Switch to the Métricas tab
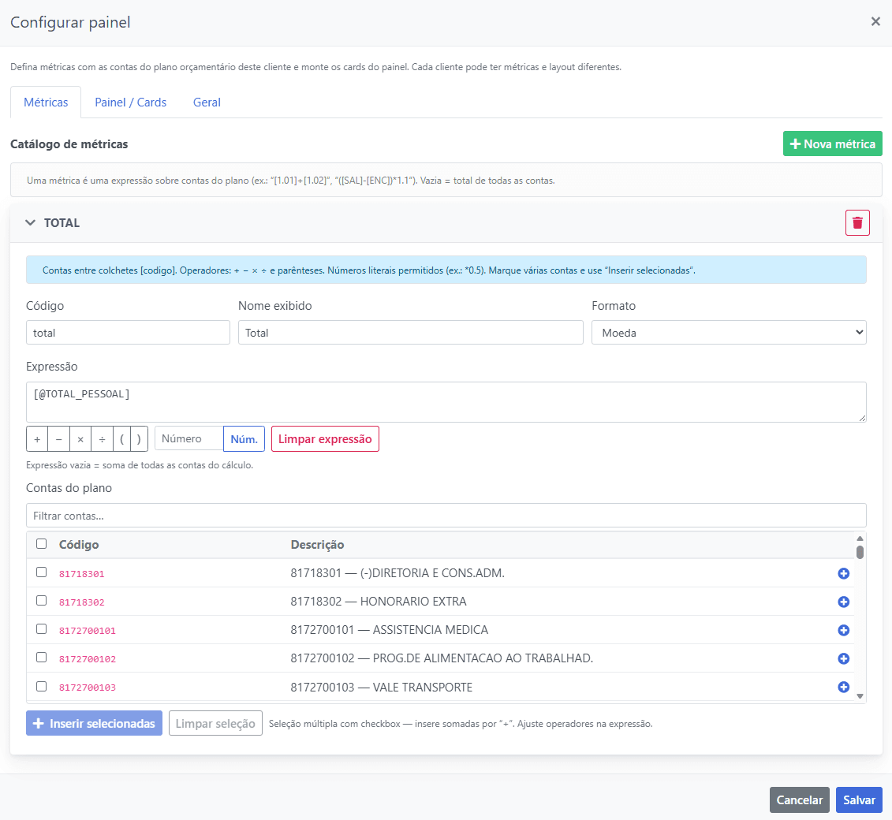The width and height of the screenshot is (892, 820). pyautogui.click(x=46, y=102)
